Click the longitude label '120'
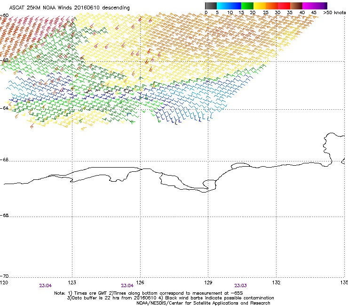The height and width of the screenshot is (306, 348). [x=4, y=282]
